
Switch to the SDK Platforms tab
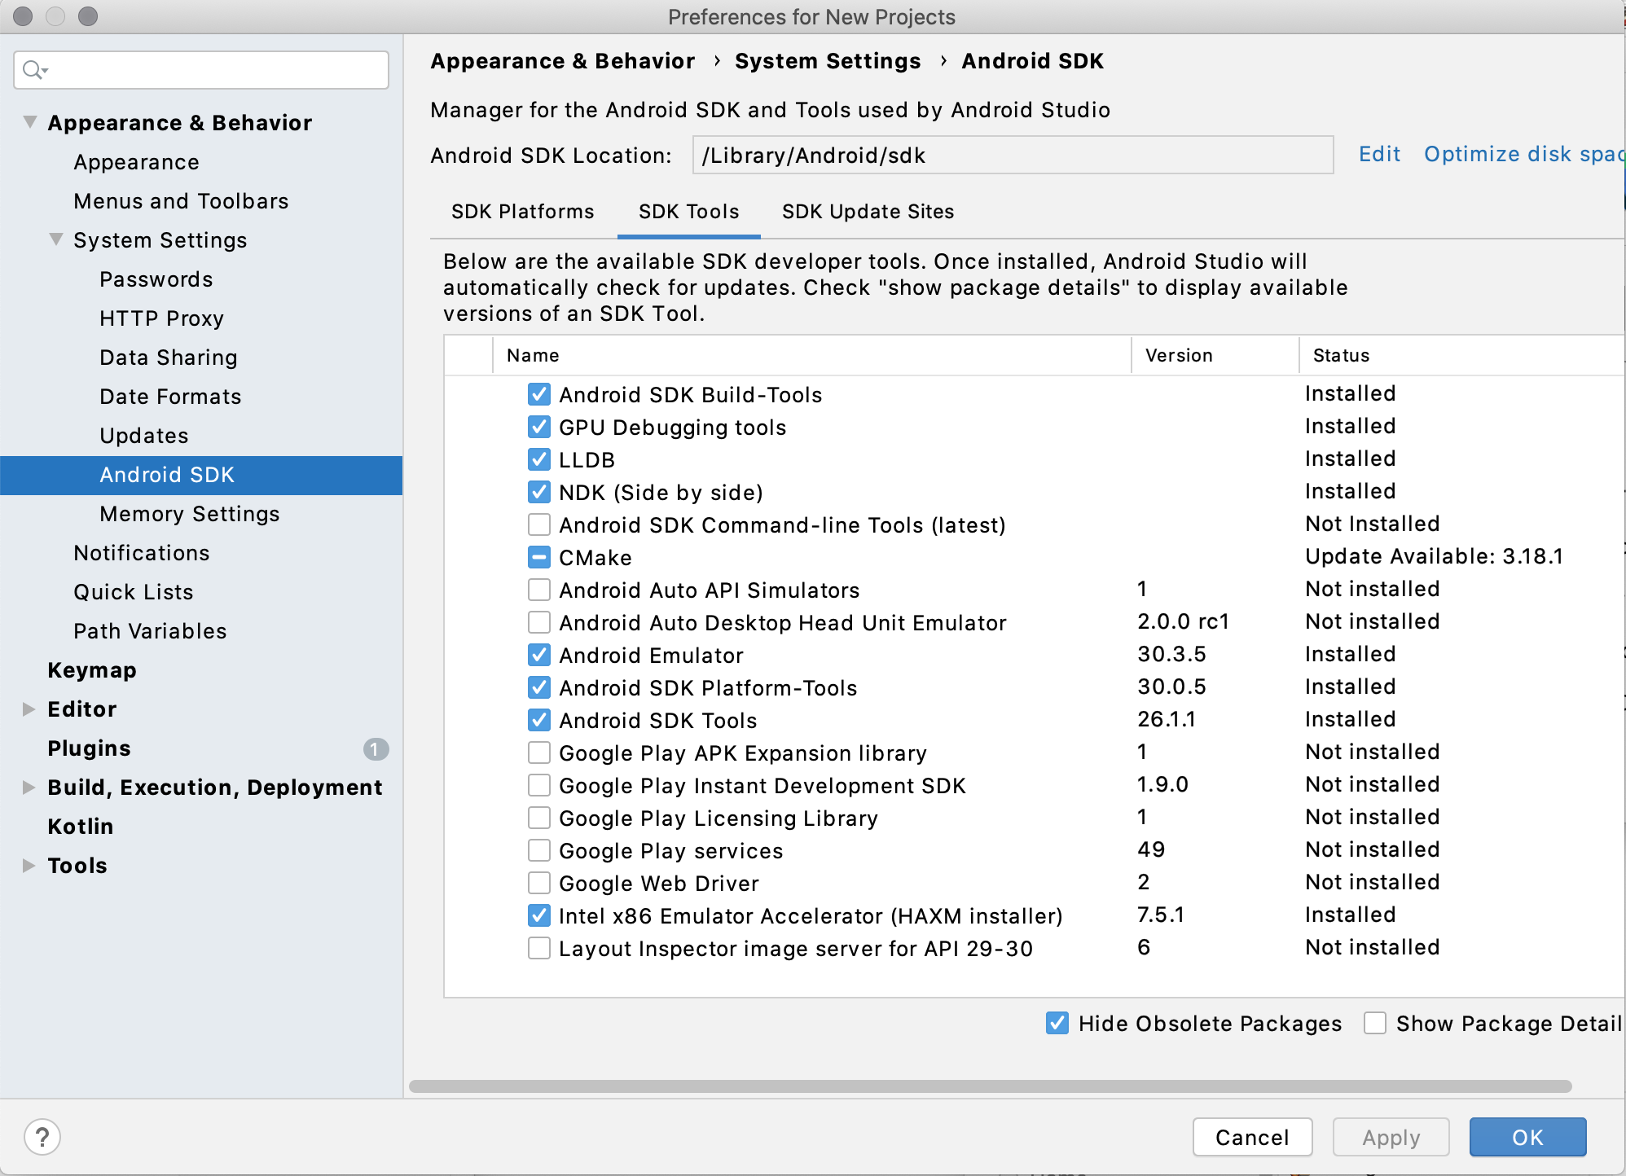coord(522,212)
